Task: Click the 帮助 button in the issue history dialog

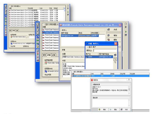Action: 103,109
